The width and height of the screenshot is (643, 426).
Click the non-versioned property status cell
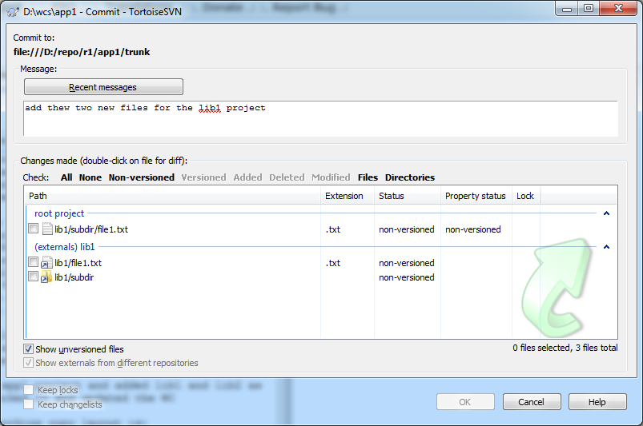(x=472, y=229)
